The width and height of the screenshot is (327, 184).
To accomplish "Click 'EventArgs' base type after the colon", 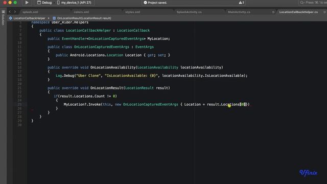I will pyautogui.click(x=144, y=47).
